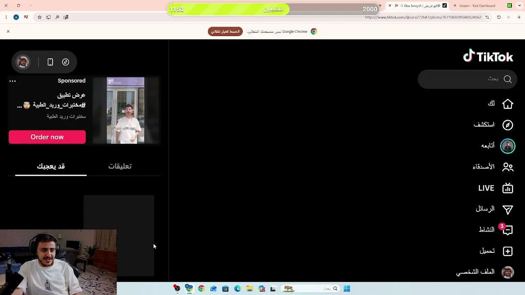
Task: Open the sponsored ad's three-dot menu
Action: [x=13, y=81]
